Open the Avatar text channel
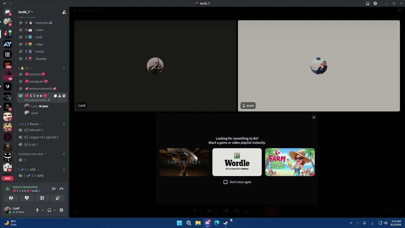Image resolution: width=405 pixels, height=228 pixels. [x=42, y=59]
